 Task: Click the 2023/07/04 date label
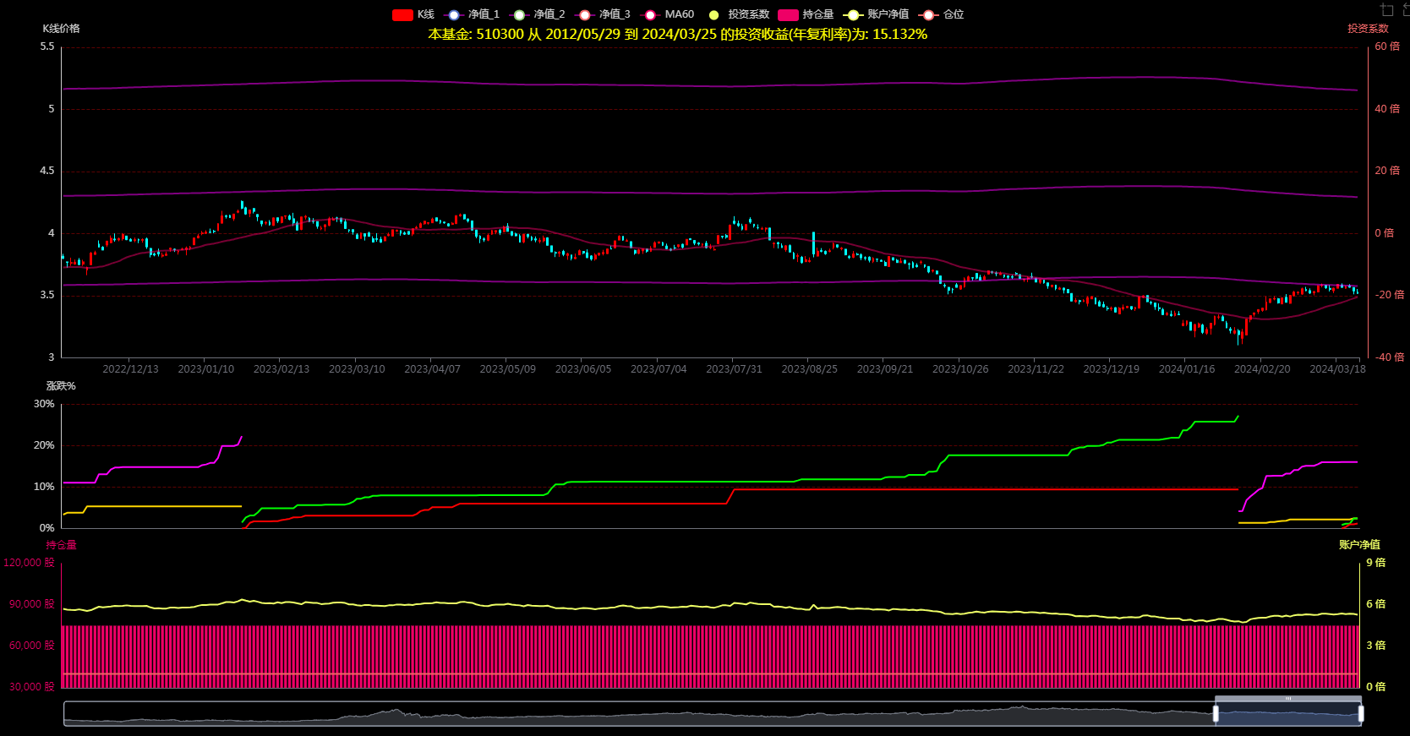(x=659, y=369)
